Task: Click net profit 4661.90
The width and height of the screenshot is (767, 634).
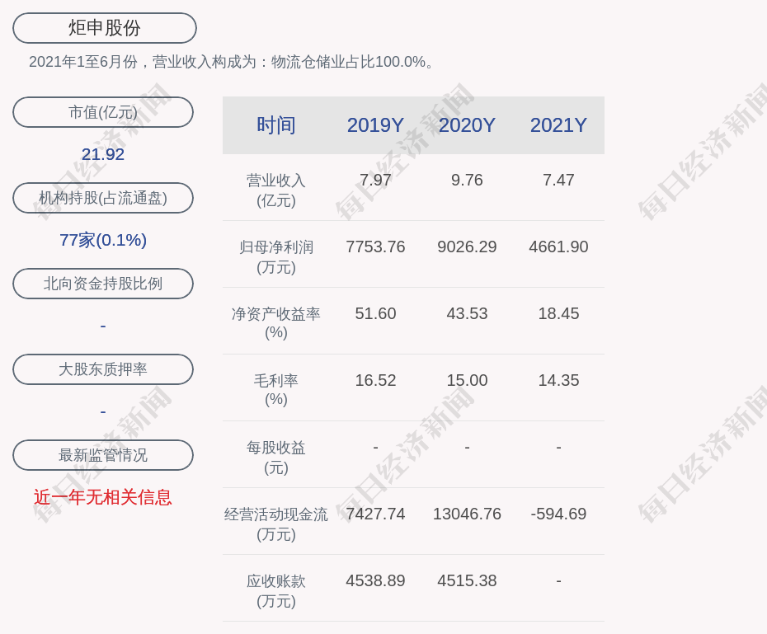Action: point(558,247)
